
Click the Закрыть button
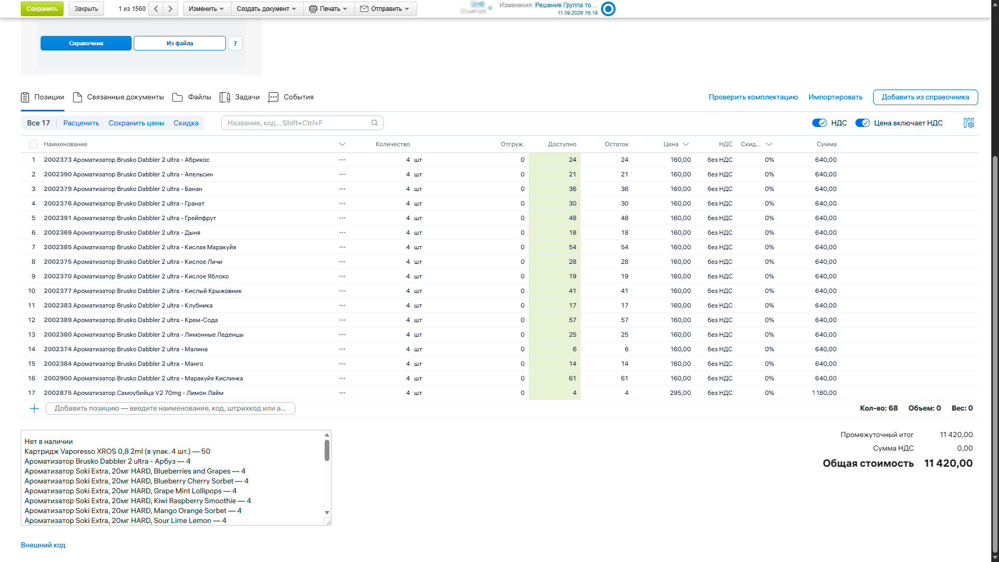[86, 9]
